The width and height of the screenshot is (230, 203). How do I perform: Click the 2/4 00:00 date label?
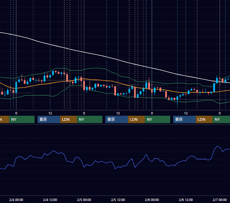16,200
